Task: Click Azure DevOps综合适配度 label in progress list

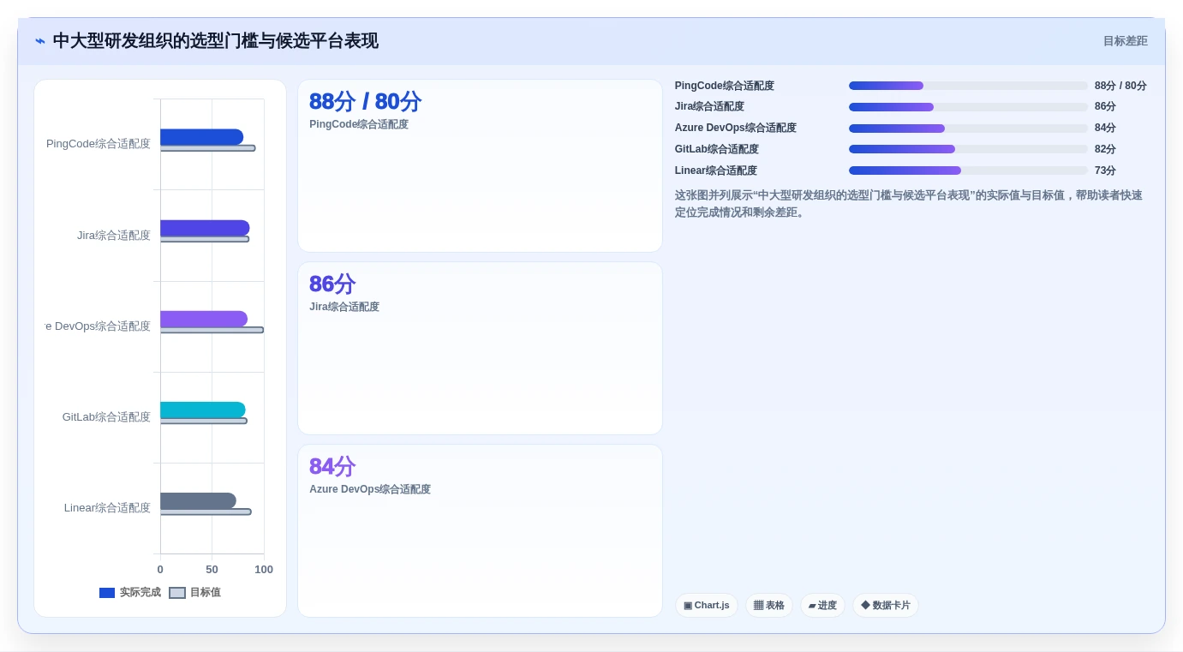Action: pyautogui.click(x=735, y=129)
